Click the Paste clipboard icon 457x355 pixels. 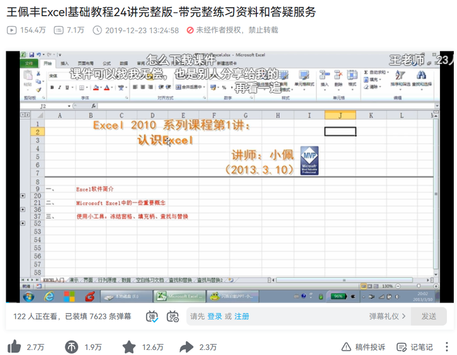[x=28, y=76]
